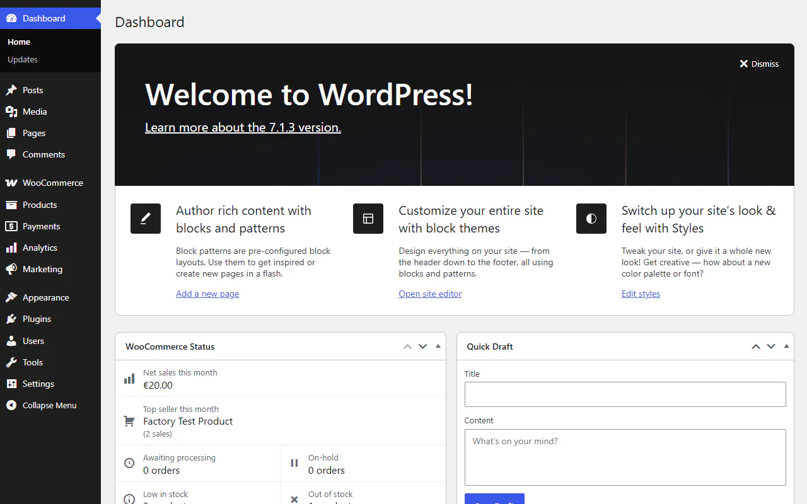807x504 pixels.
Task: Click the 'Open site editor' link
Action: pyautogui.click(x=430, y=294)
